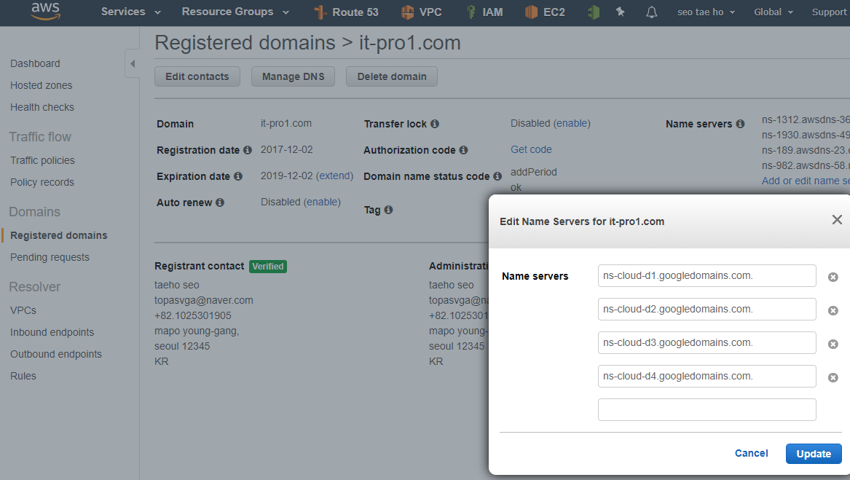
Task: Open the Support menu
Action: pyautogui.click(x=829, y=12)
